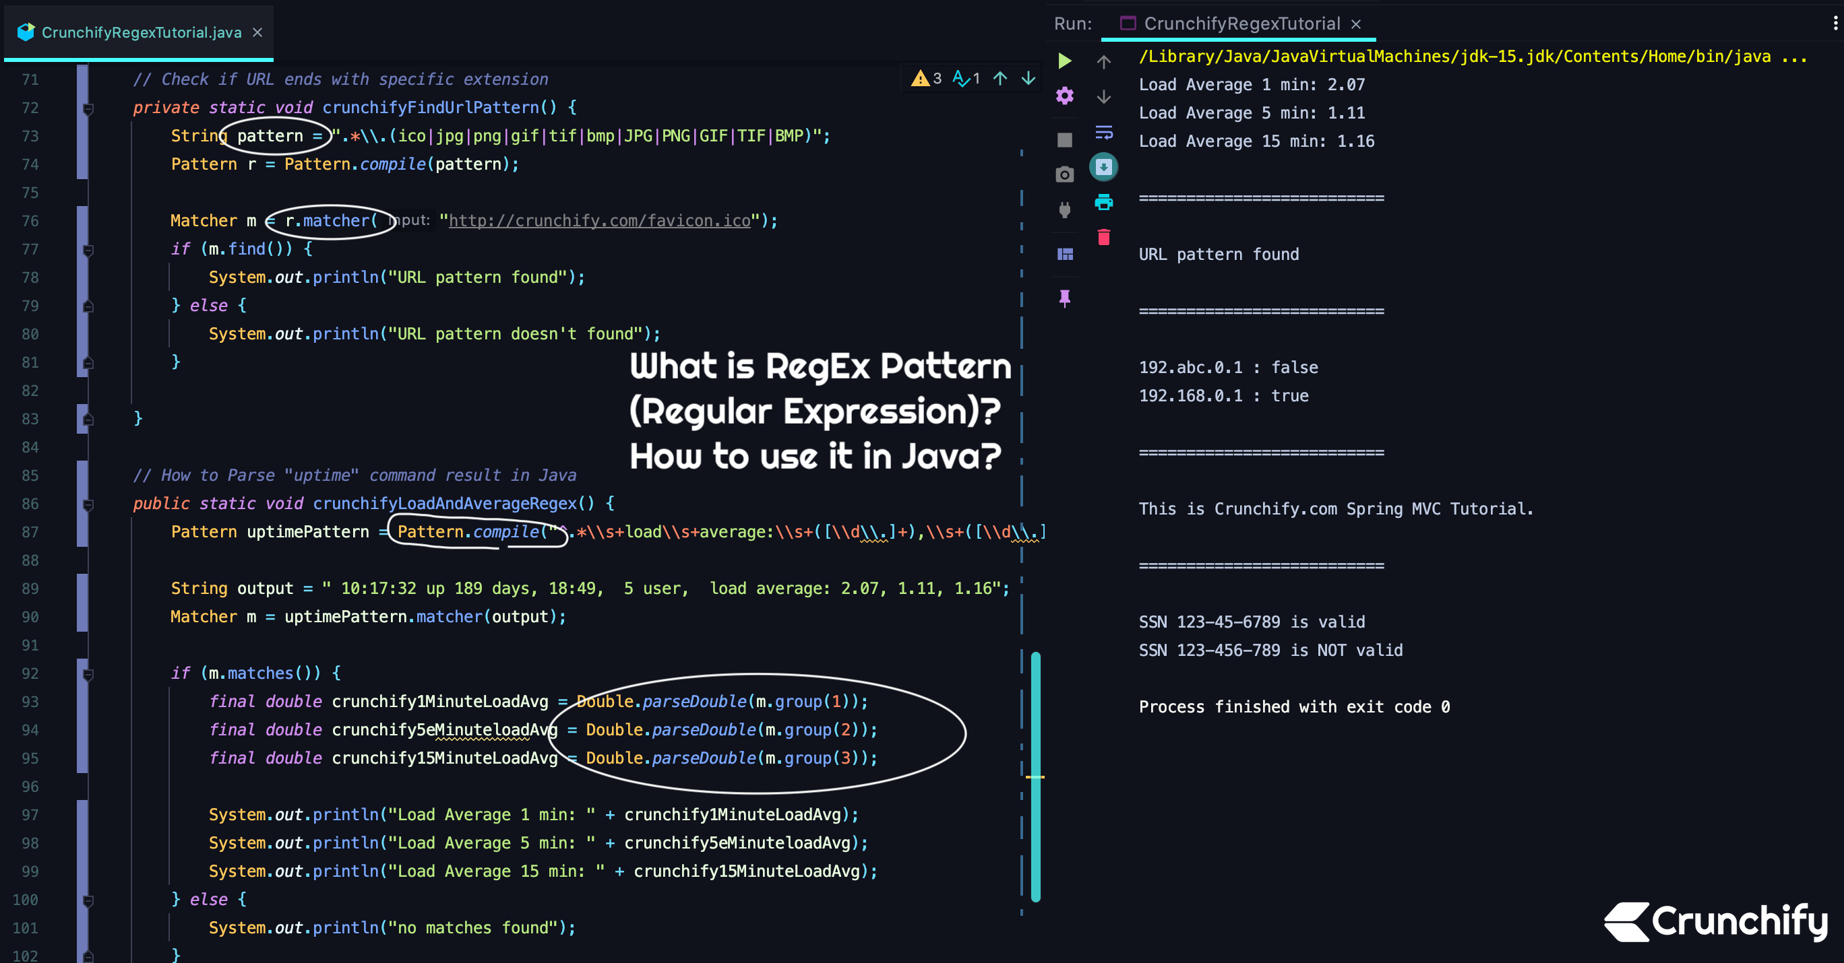
Task: Toggle soft-wrap in the console
Action: [1103, 133]
